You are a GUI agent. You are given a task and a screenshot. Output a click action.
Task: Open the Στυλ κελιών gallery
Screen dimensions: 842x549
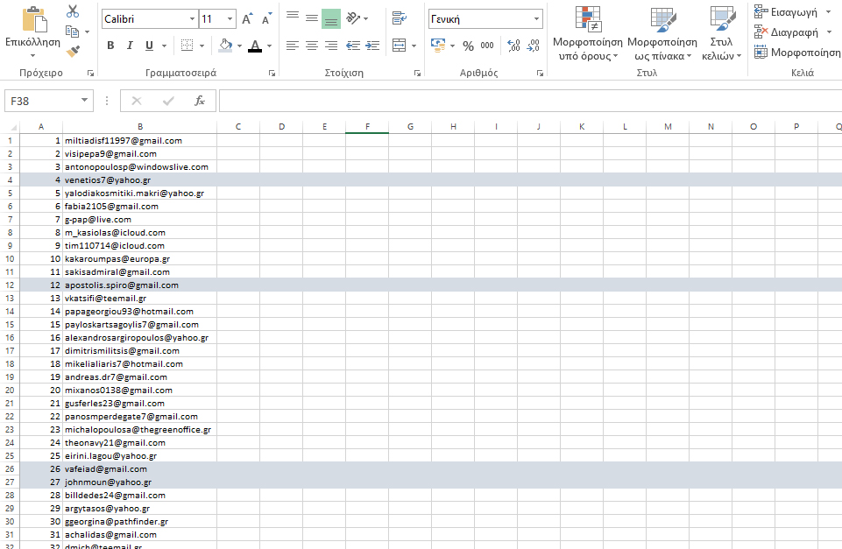722,35
